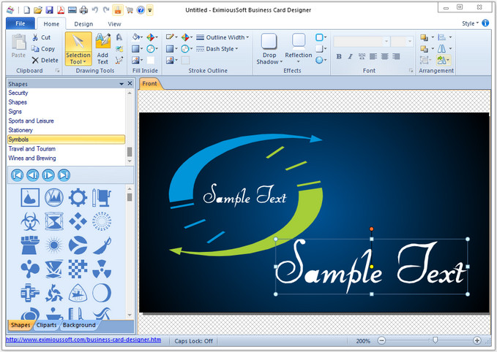Open the Style menu dropdown
This screenshot has height=352, width=497.
tap(470, 23)
